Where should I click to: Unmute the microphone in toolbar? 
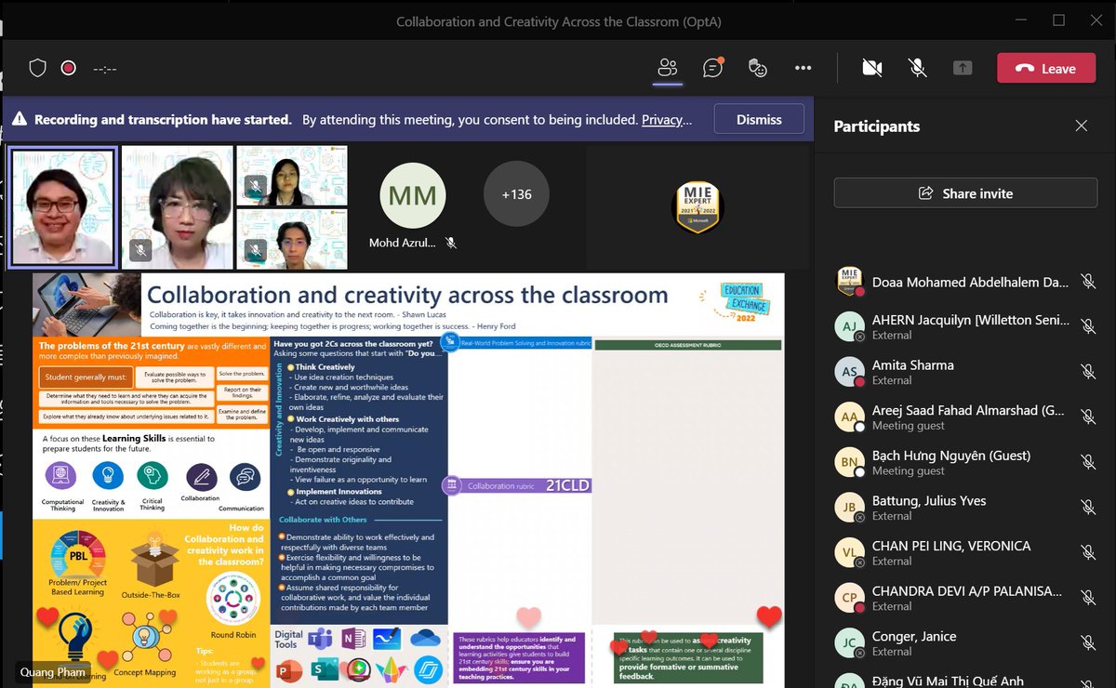[x=917, y=68]
